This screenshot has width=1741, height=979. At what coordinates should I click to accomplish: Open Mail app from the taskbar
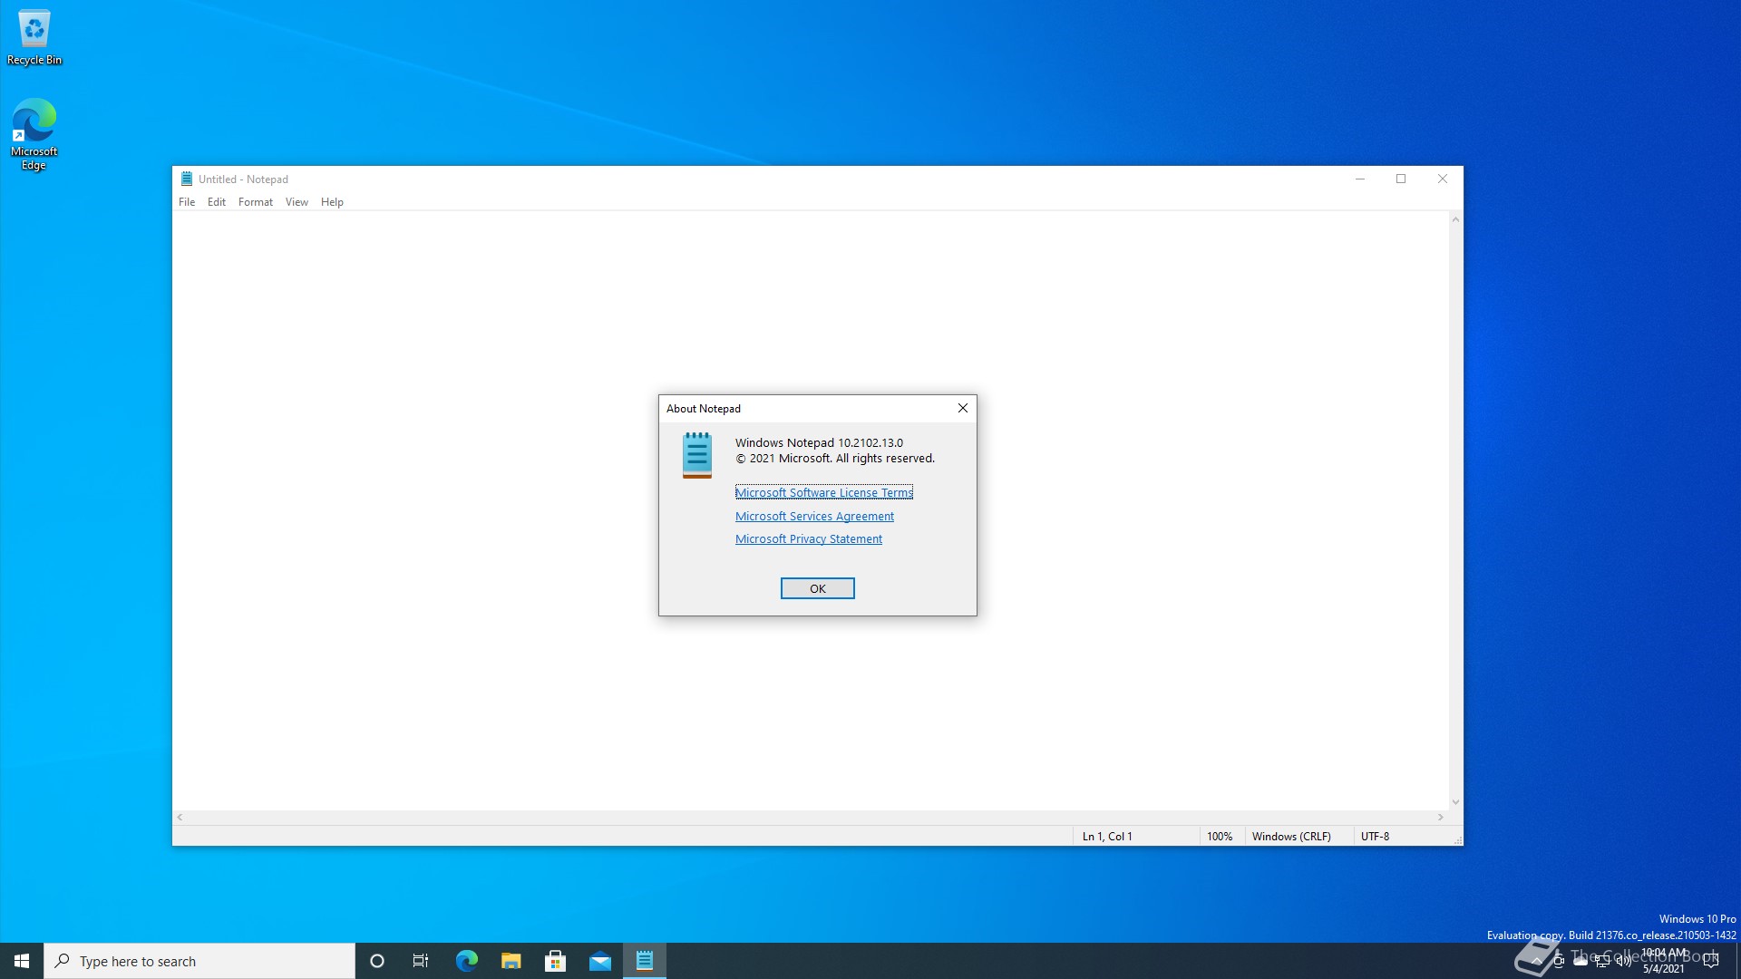tap(599, 961)
